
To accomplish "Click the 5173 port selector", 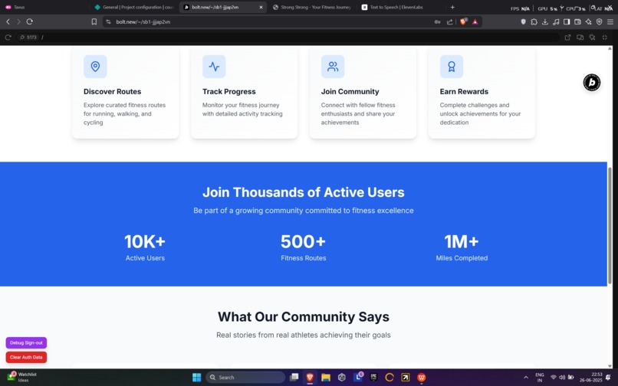I will [28, 38].
